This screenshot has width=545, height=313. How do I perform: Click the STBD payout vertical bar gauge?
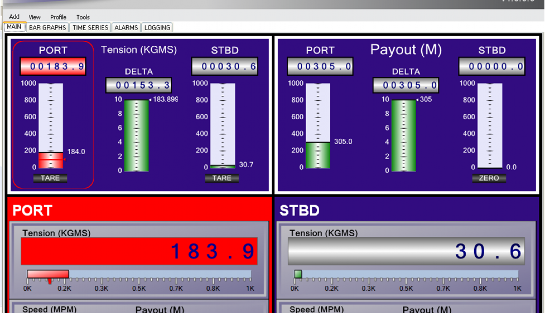click(490, 126)
